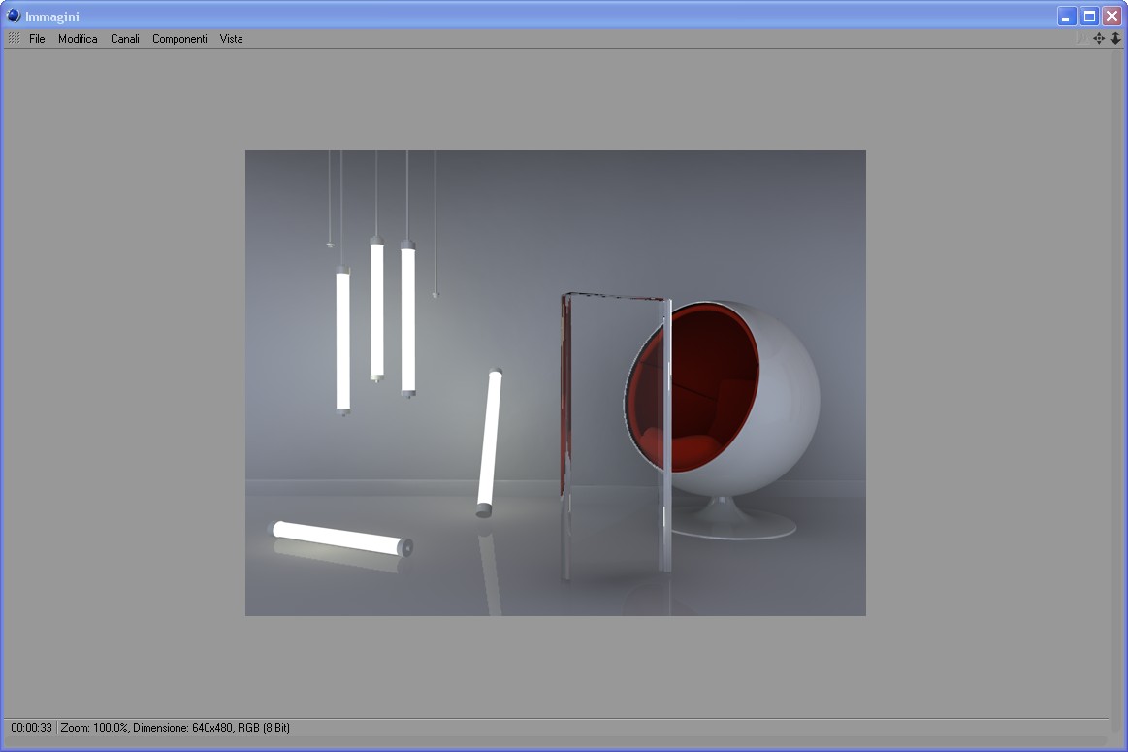Open the Canali menu

coord(124,39)
